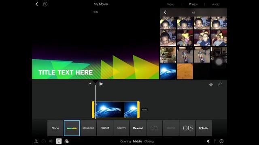Open the project settings icon at bottom right
This screenshot has width=259, height=145.
221,141
